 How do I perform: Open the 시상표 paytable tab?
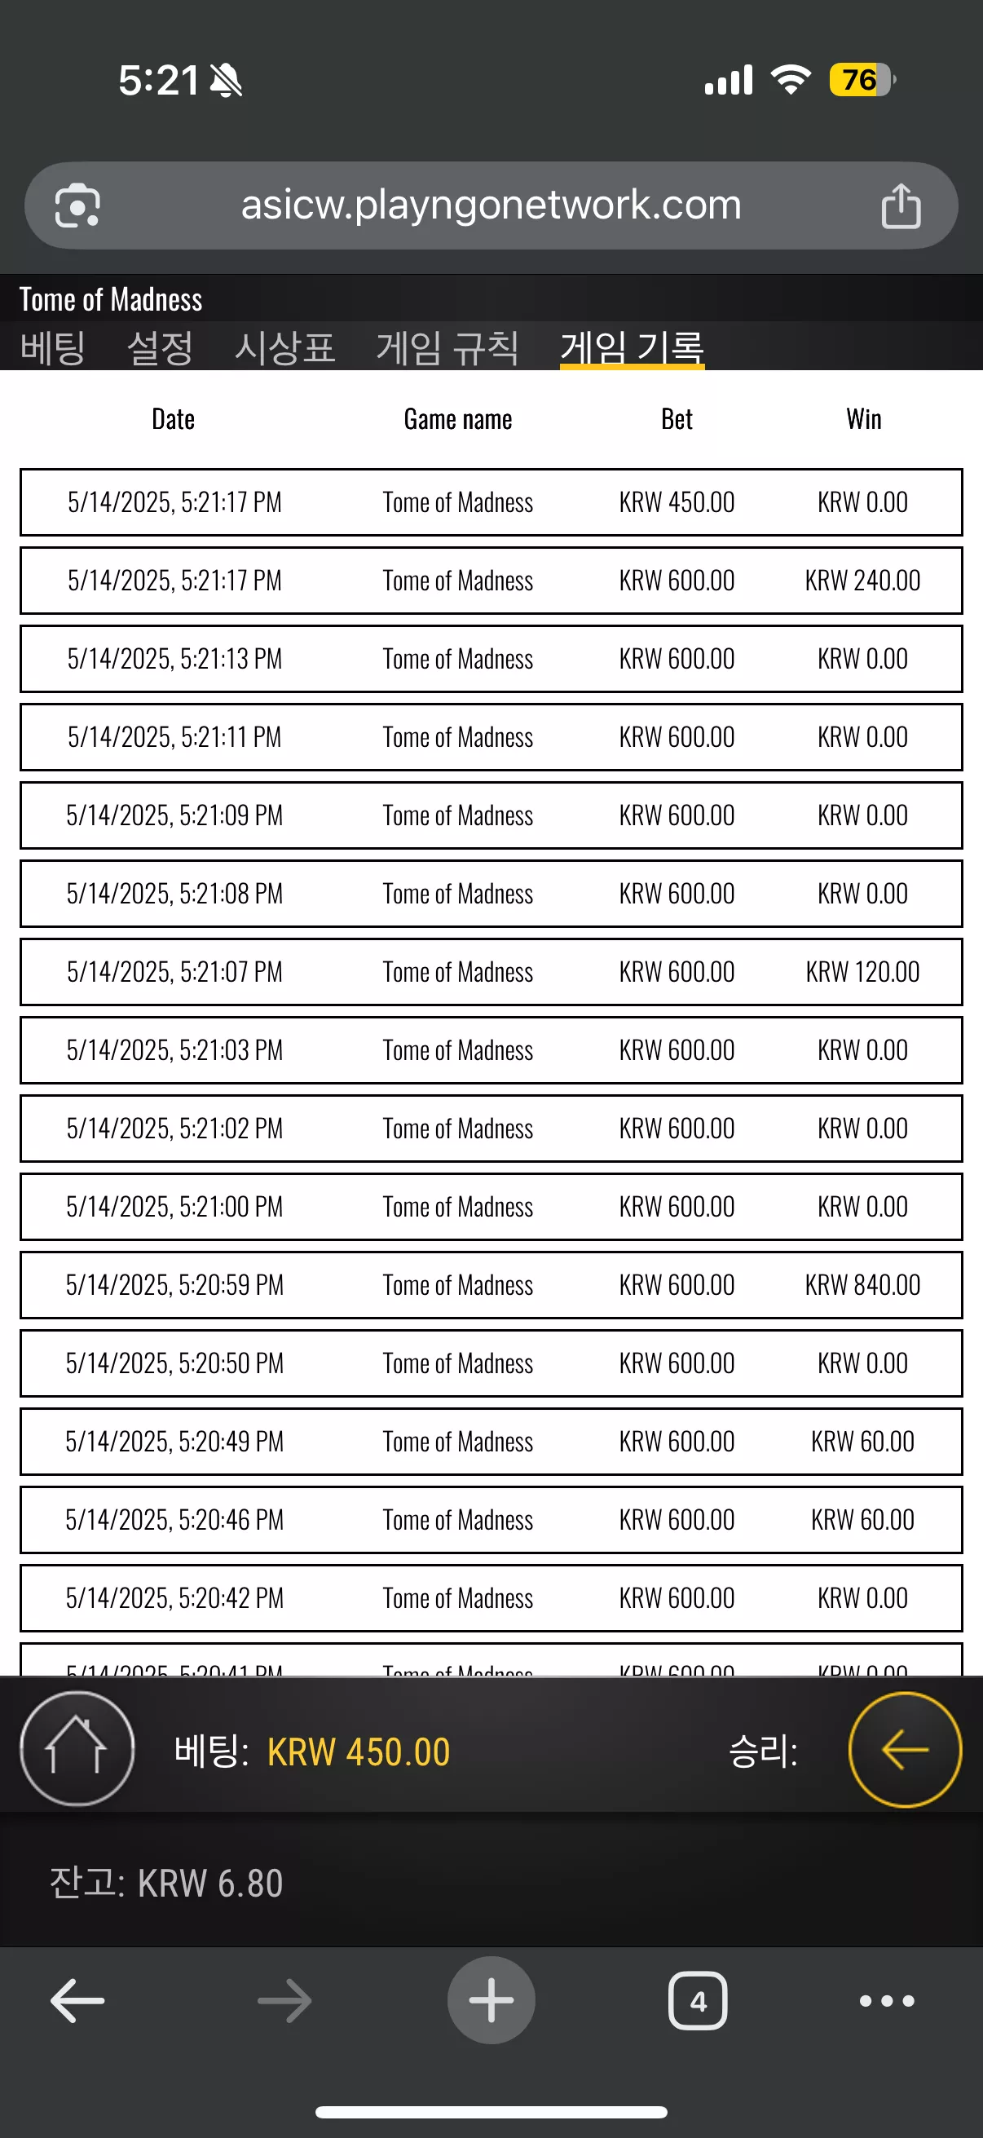tap(284, 347)
